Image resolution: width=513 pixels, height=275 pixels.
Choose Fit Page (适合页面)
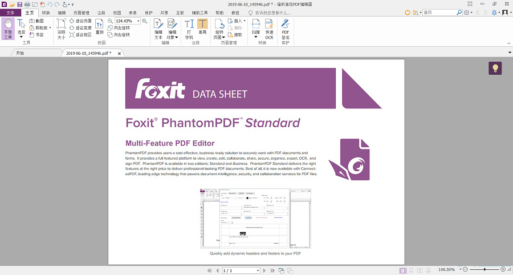(x=80, y=21)
